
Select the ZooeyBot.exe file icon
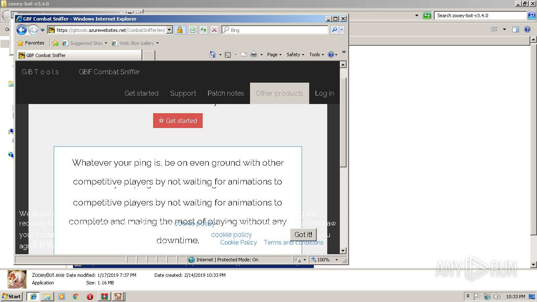click(17, 279)
